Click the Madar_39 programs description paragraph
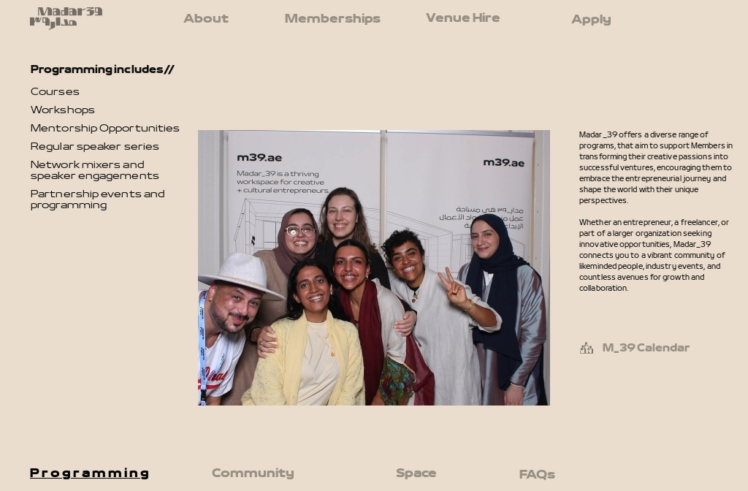The image size is (748, 491). coord(655,167)
